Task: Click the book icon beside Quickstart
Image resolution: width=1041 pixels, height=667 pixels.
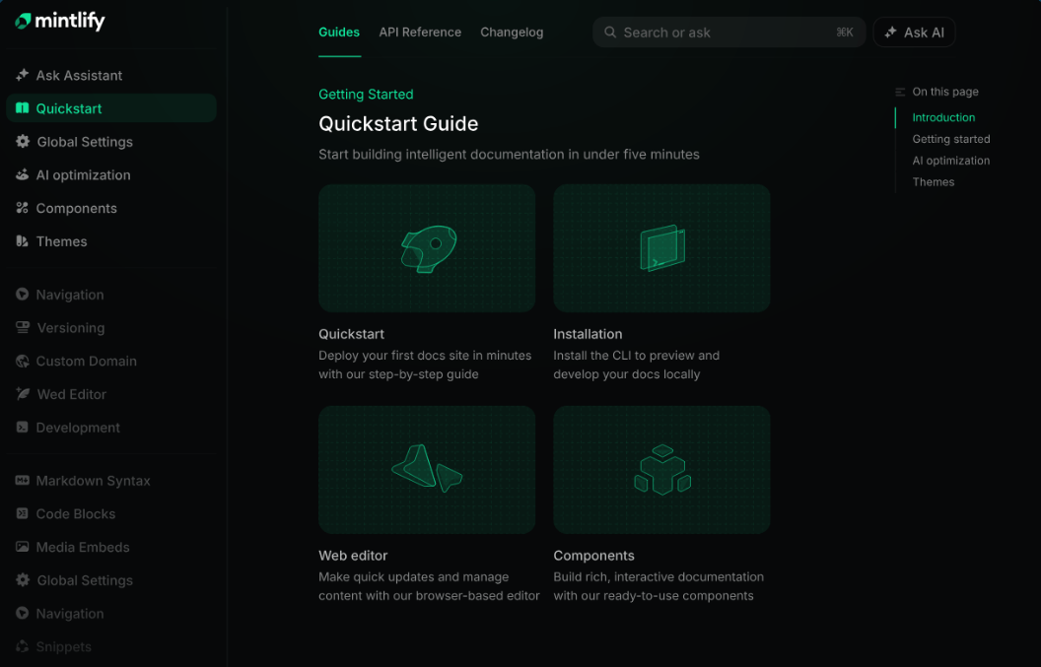Action: [22, 108]
